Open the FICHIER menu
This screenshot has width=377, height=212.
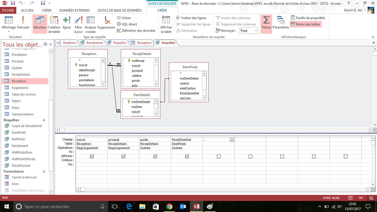[8, 10]
